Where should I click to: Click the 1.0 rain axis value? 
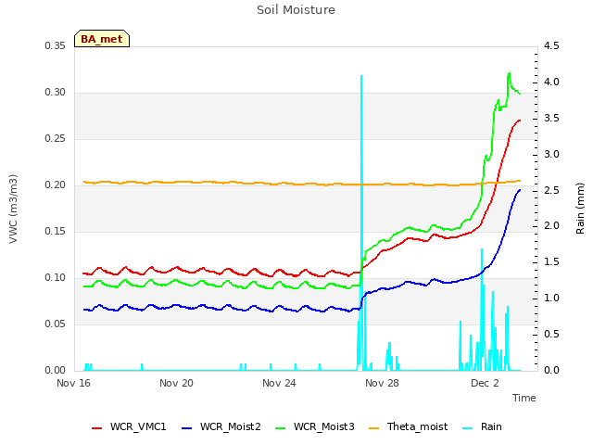(x=551, y=298)
